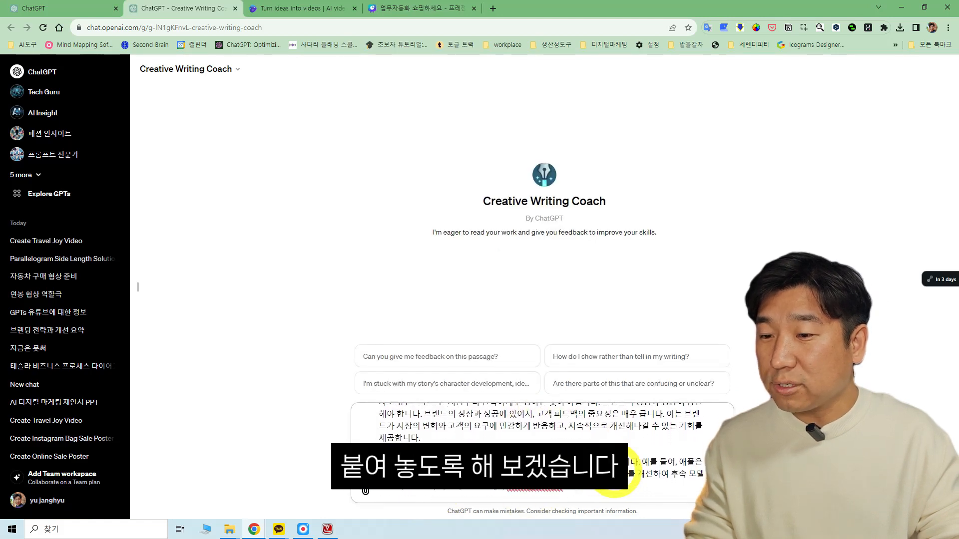Open 'Create Online Sale Poster' chat
The height and width of the screenshot is (539, 959).
pyautogui.click(x=49, y=456)
